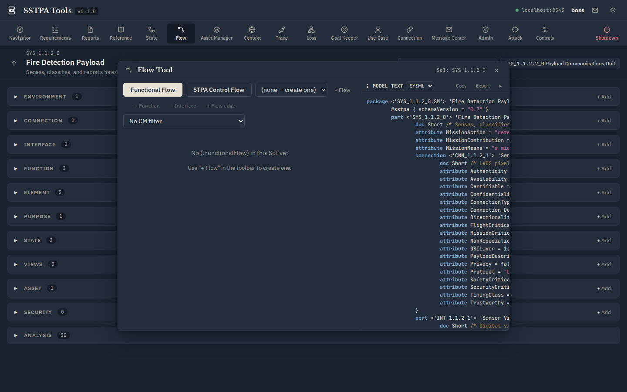This screenshot has width=627, height=392.
Task: Add a new Security item
Action: pyautogui.click(x=604, y=312)
